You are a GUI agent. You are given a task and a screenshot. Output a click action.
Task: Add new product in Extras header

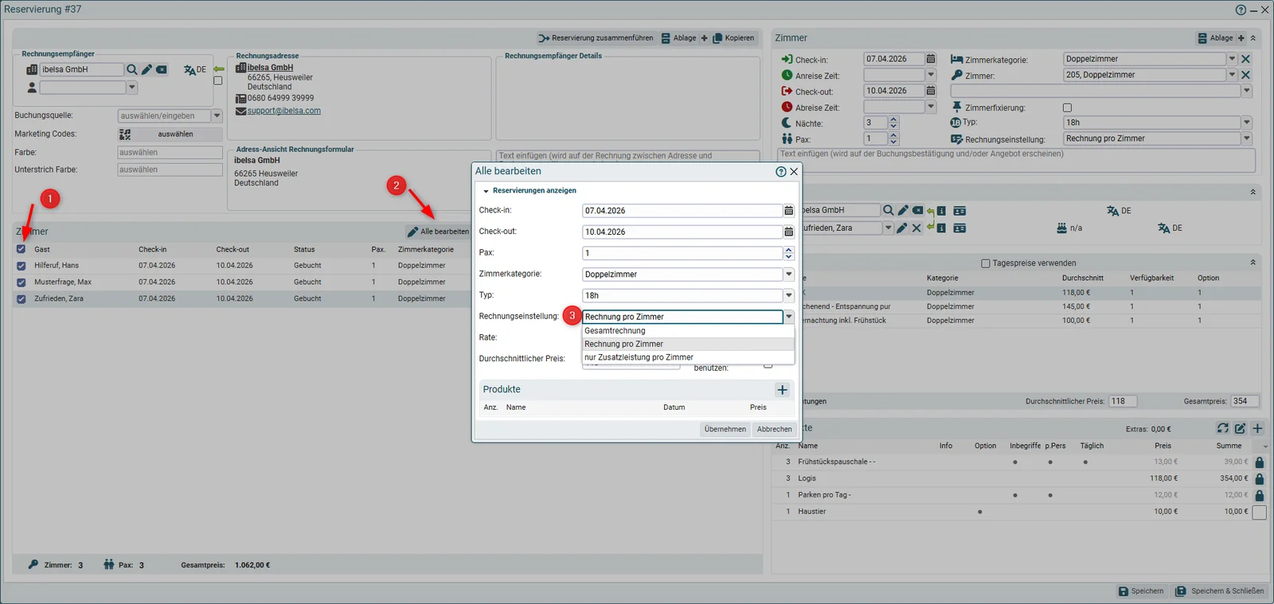coord(1257,428)
